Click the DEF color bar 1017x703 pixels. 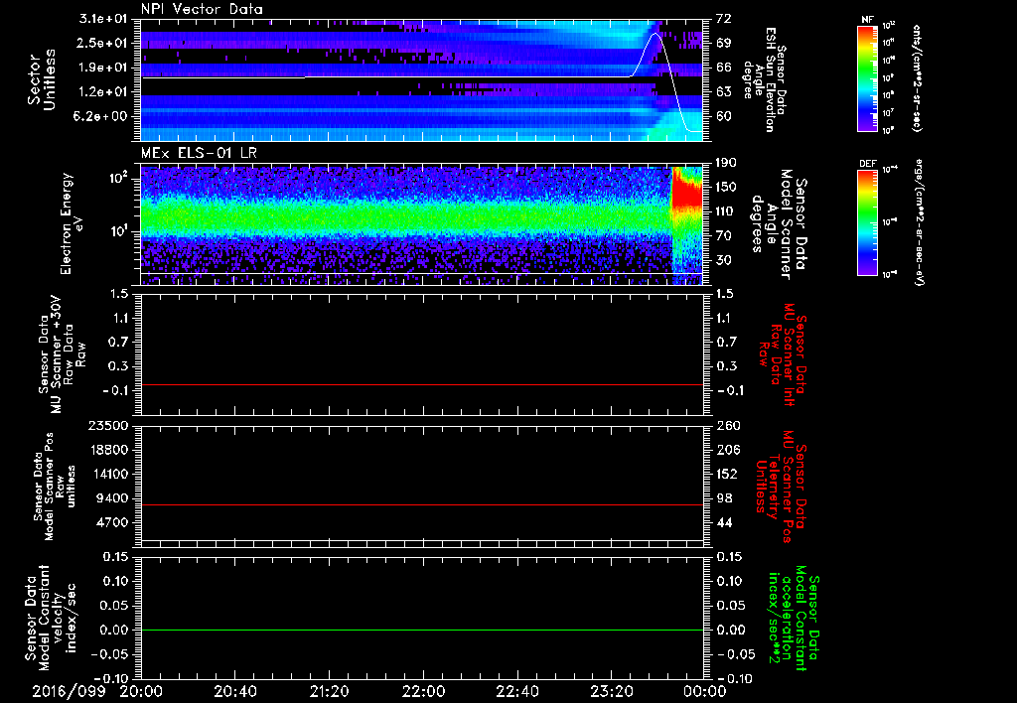point(868,222)
